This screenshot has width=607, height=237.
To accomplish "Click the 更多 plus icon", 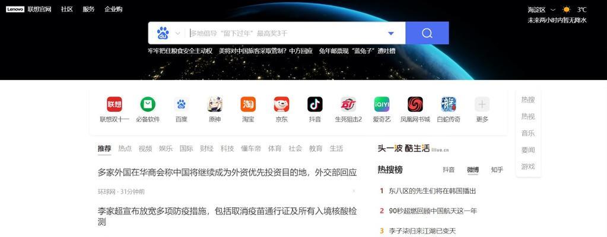I will 482,104.
